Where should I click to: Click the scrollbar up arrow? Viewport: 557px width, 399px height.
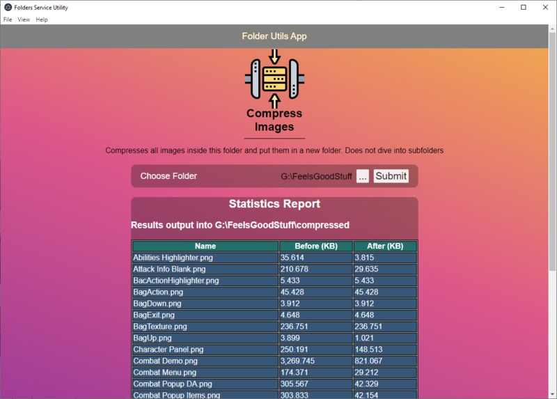tap(552, 29)
